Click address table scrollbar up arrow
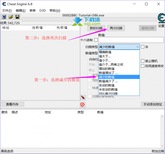Image resolution: width=165 pixels, height=154 pixels. click(162, 117)
